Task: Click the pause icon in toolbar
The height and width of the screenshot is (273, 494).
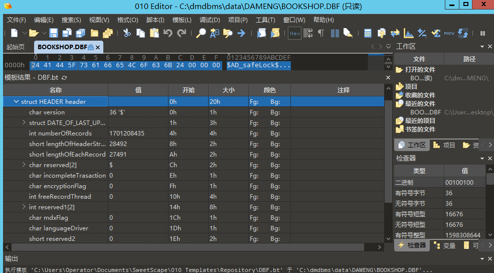Action: click(482, 33)
